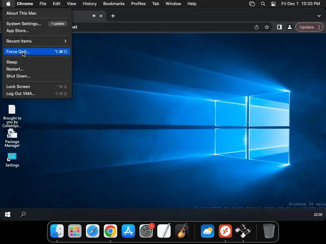Viewport: 326px width, 244px height.
Task: Open the Help menu
Action: 192,4
